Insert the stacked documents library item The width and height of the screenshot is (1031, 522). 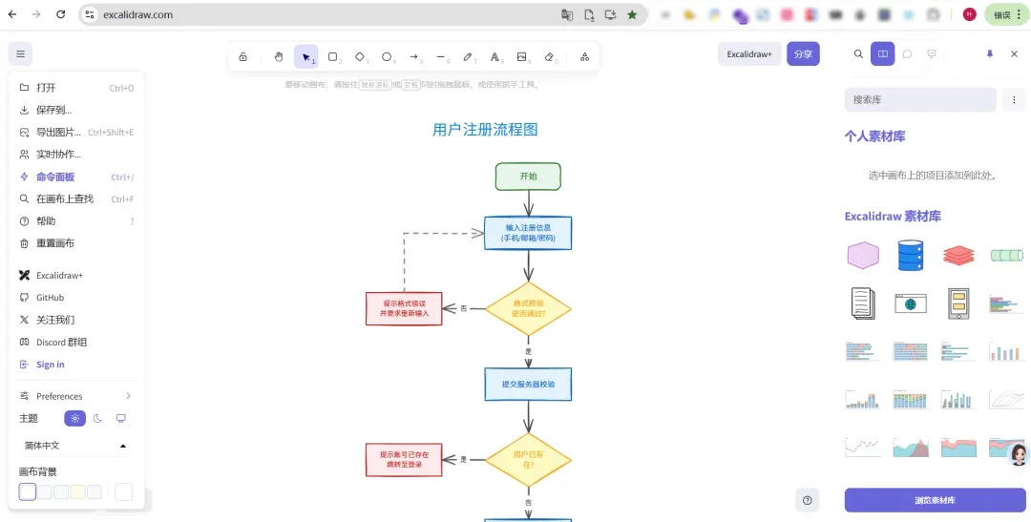pyautogui.click(x=863, y=303)
